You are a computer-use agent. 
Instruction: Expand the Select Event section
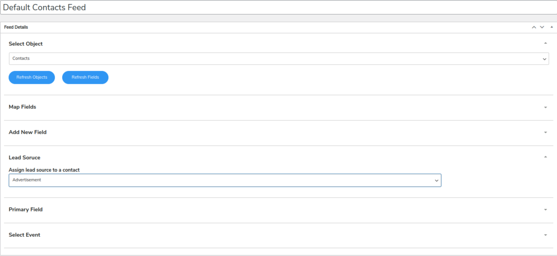click(x=545, y=234)
